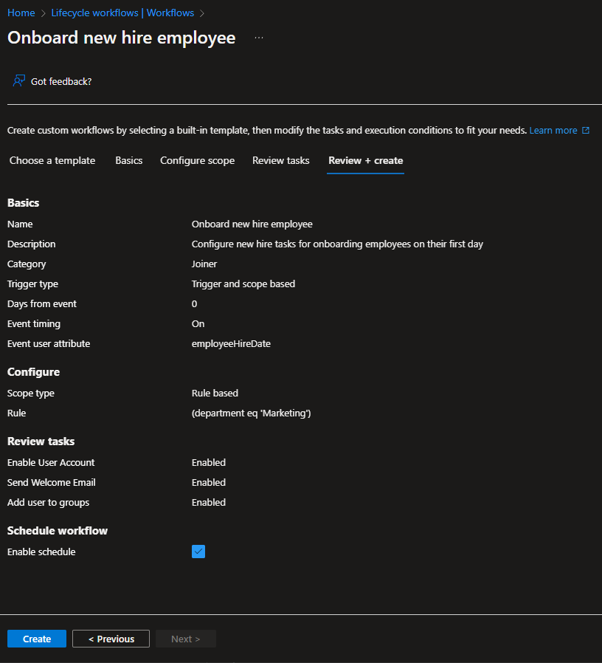The width and height of the screenshot is (602, 663).
Task: Uncheck the Enable schedule checkbox
Action: click(198, 552)
